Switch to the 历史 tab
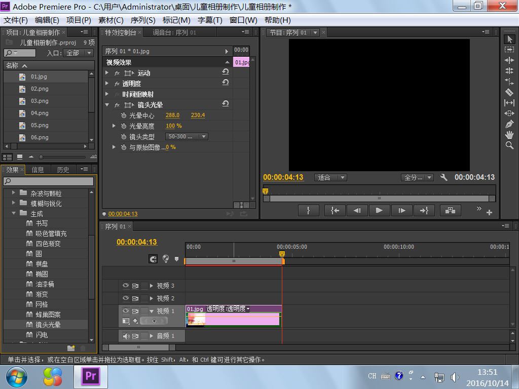The width and height of the screenshot is (519, 389). tap(63, 170)
